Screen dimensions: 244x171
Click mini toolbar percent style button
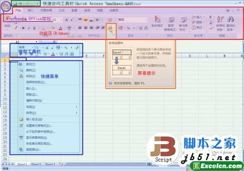(x=66, y=48)
